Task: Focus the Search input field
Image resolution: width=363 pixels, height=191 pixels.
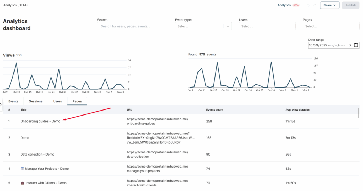Action: (x=133, y=26)
